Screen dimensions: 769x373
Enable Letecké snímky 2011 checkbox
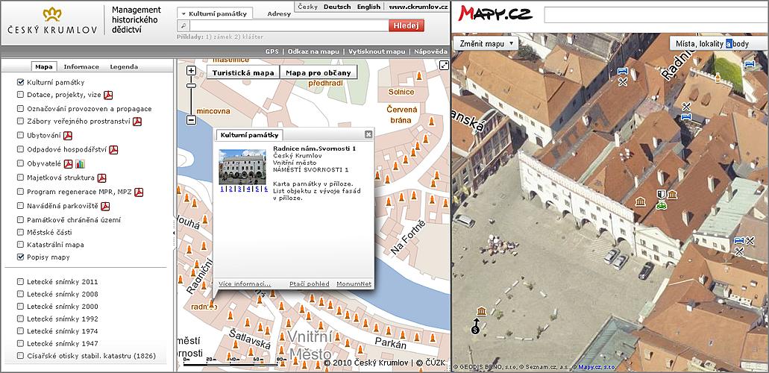tap(20, 282)
